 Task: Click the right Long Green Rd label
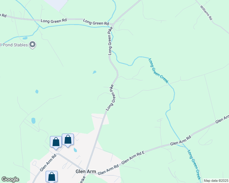click(x=96, y=22)
